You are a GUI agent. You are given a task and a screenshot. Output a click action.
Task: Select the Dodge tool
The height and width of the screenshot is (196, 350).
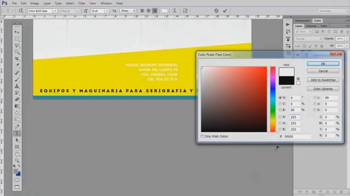point(17,119)
